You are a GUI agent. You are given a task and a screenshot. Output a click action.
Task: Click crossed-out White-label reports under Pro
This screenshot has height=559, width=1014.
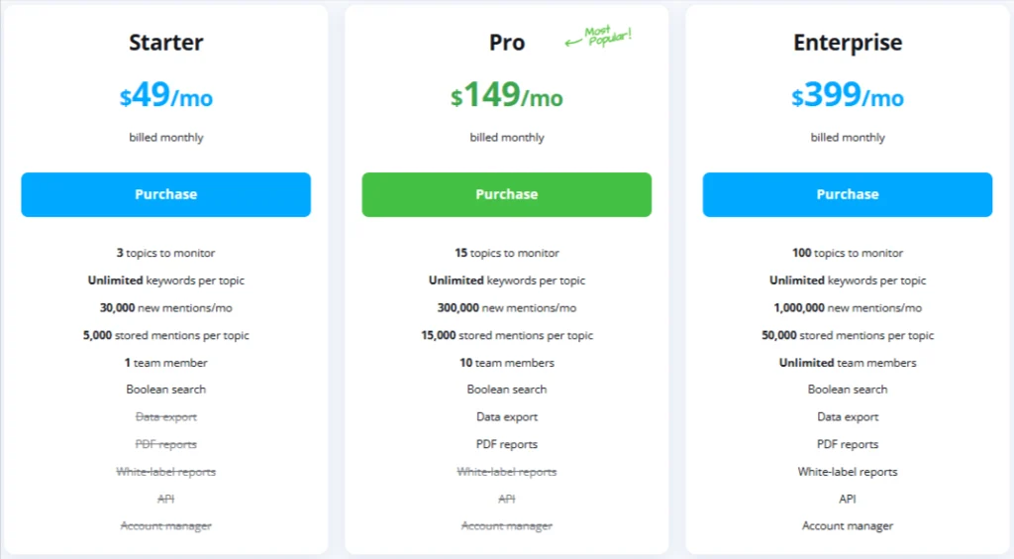[507, 472]
